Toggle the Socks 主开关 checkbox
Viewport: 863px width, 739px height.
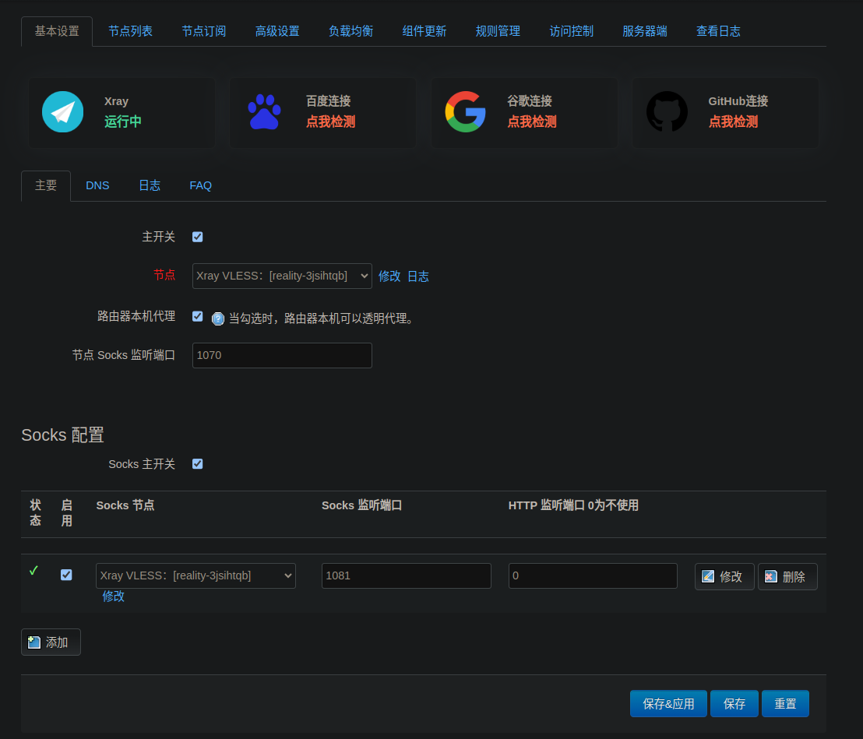tap(197, 463)
